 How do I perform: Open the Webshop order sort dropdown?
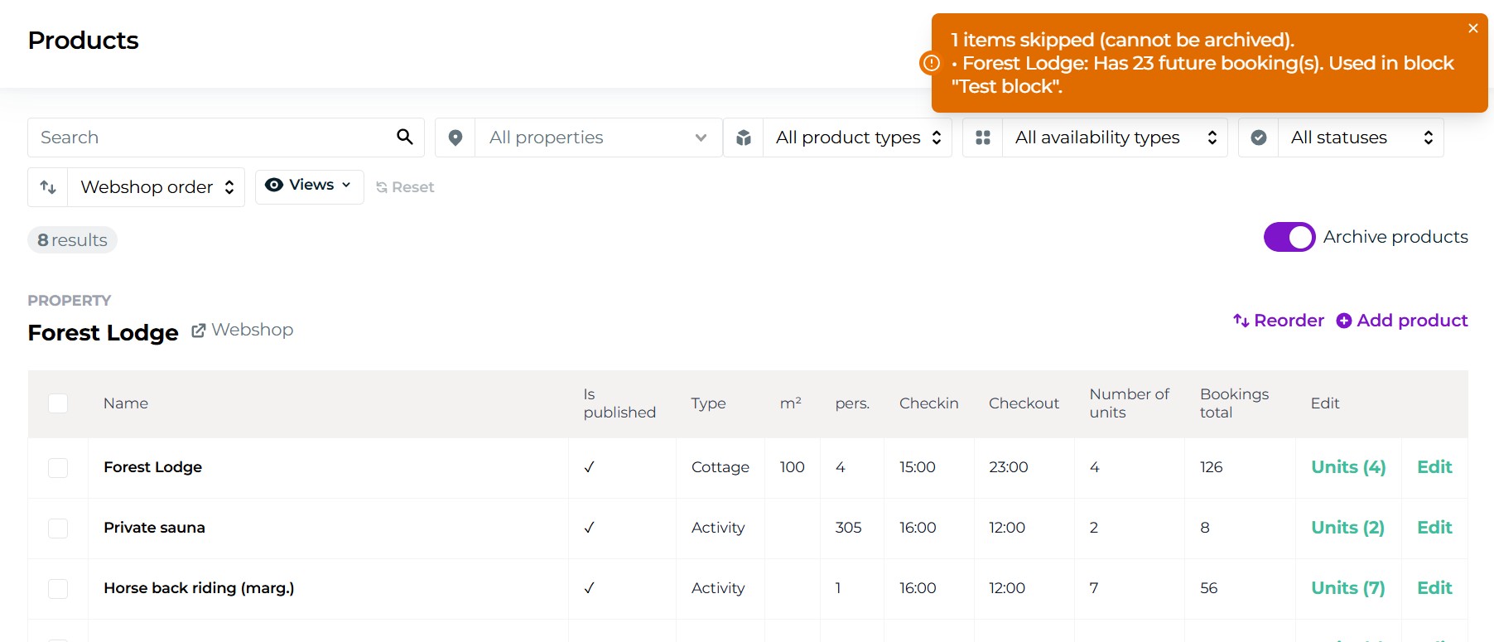pyautogui.click(x=157, y=187)
